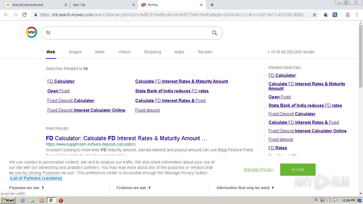Open Calculate FD Interest Rates & Maturity Amount main link
The image size is (363, 204).
(x=181, y=81)
